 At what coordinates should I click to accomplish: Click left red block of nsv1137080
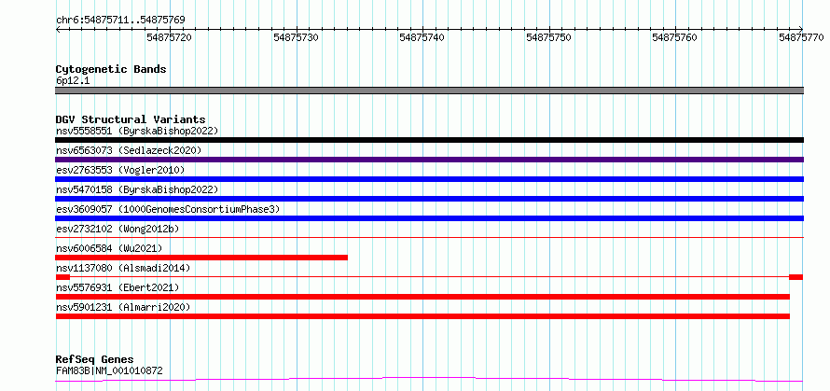[x=62, y=277]
